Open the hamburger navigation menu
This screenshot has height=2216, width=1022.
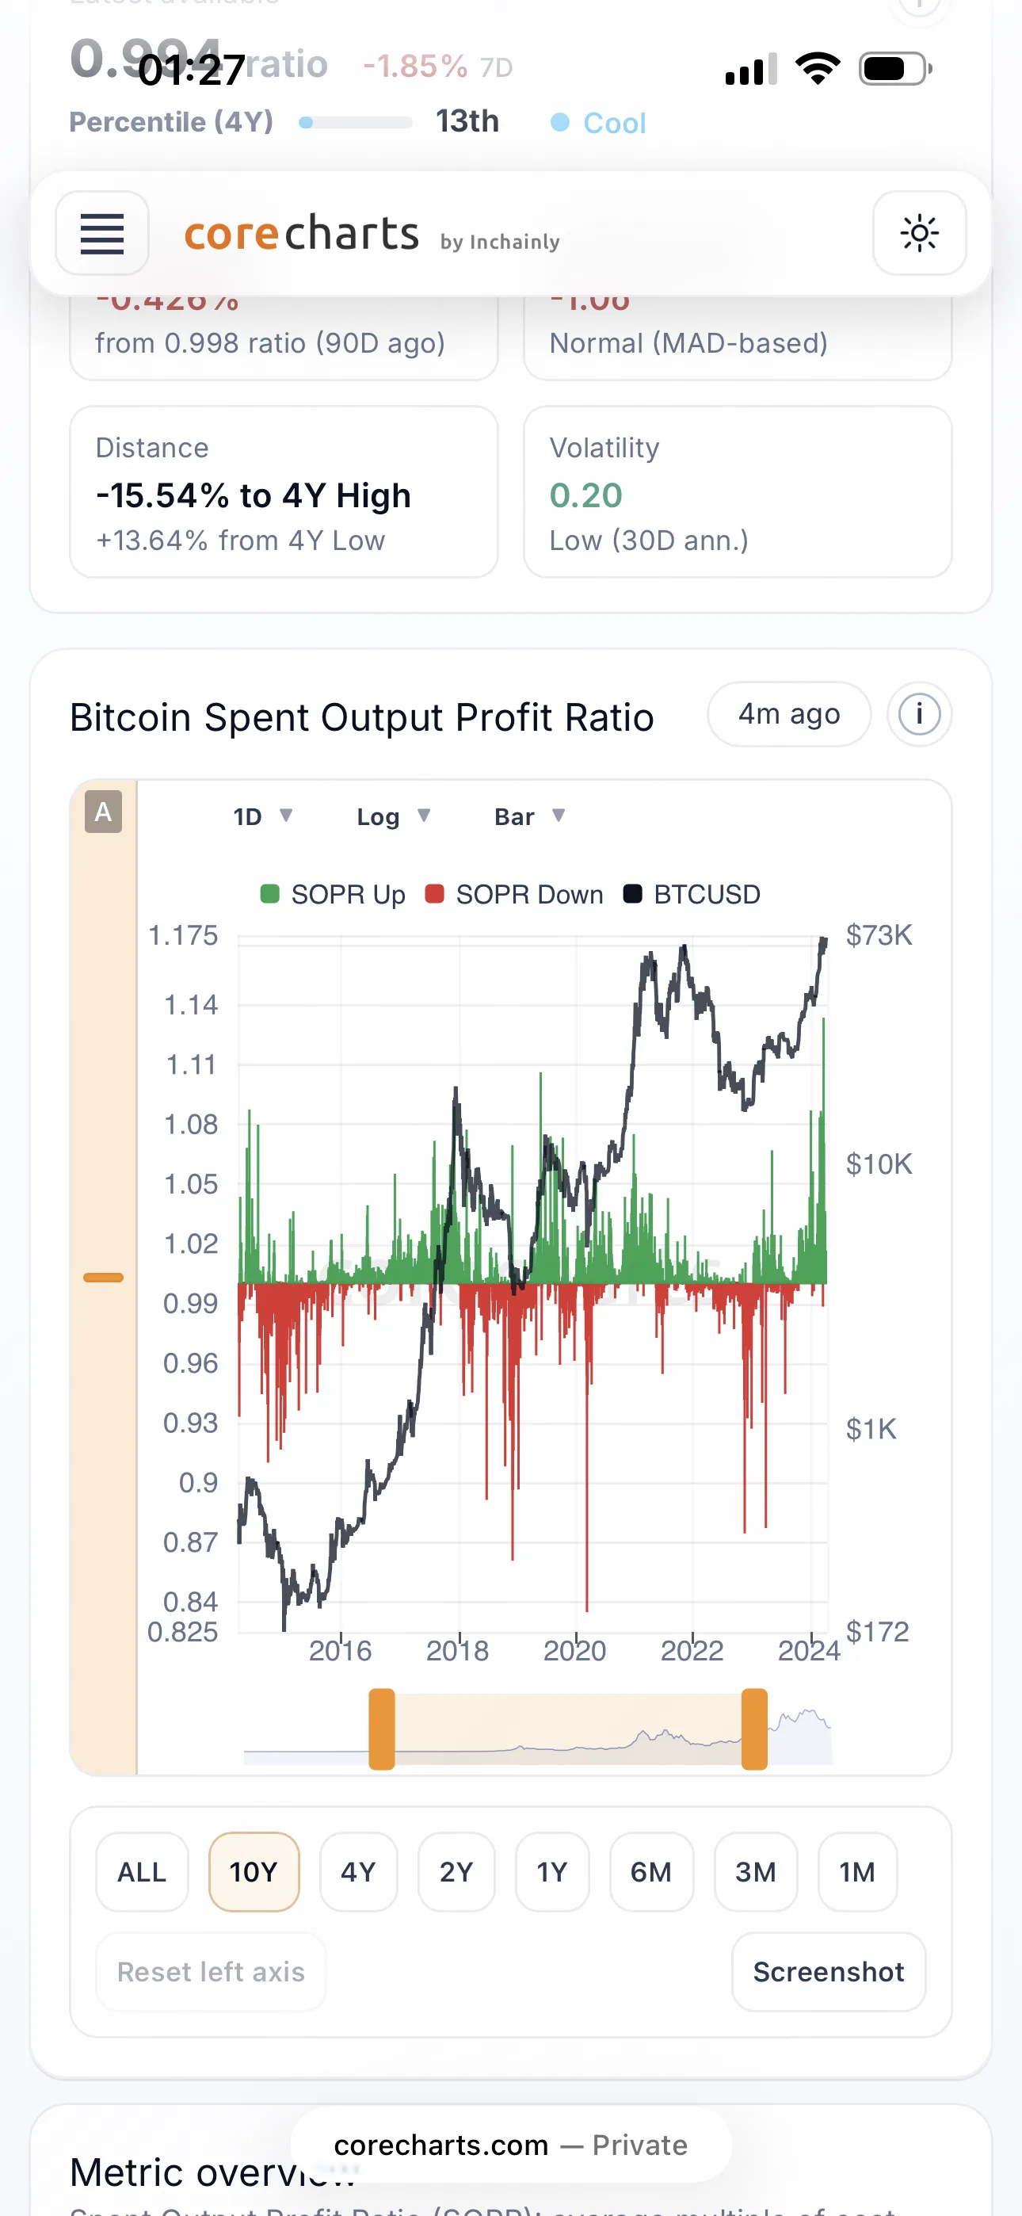pos(101,233)
